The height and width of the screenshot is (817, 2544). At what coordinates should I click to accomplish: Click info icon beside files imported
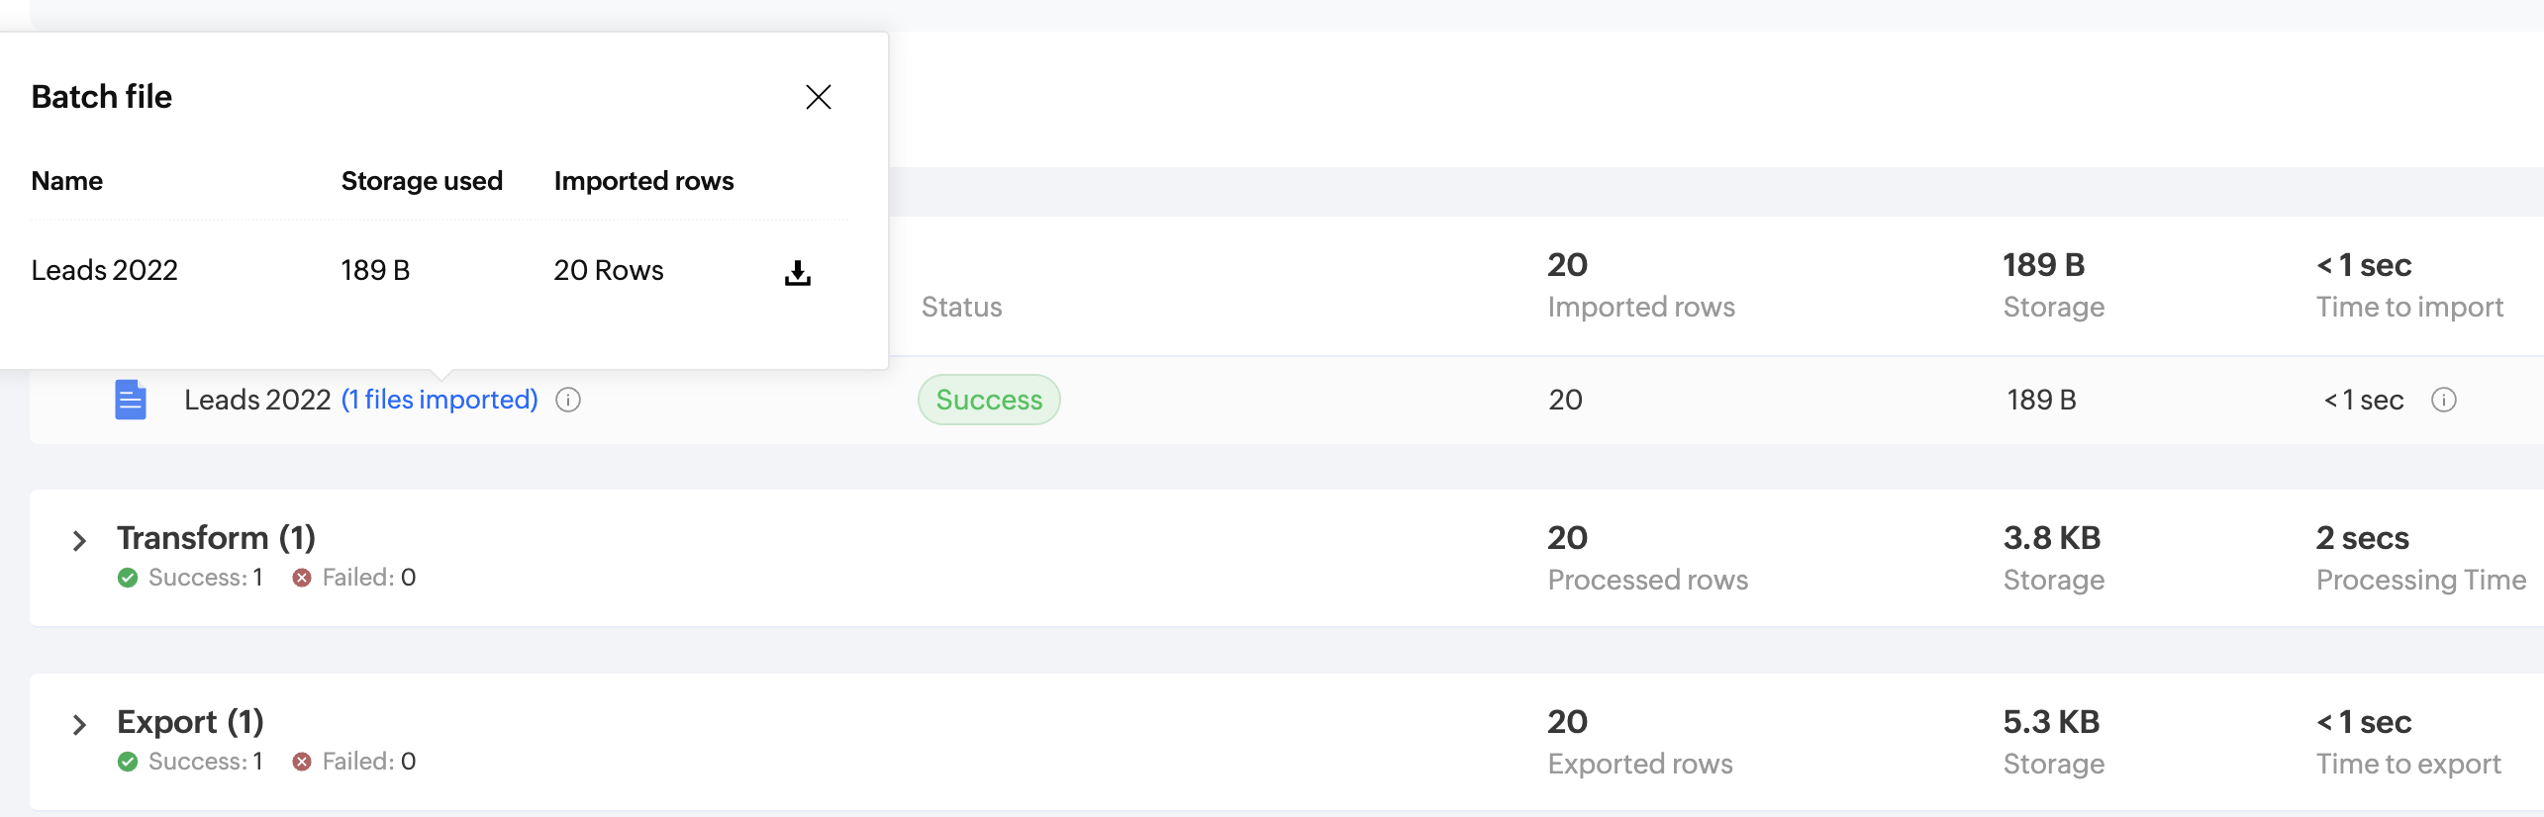point(568,400)
